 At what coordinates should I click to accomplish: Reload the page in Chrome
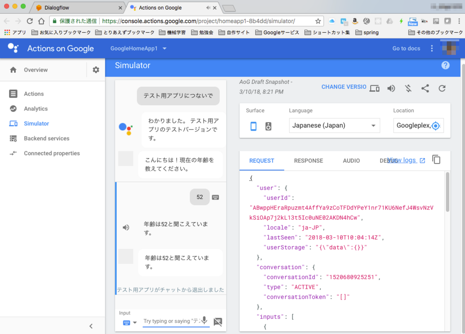pyautogui.click(x=30, y=21)
